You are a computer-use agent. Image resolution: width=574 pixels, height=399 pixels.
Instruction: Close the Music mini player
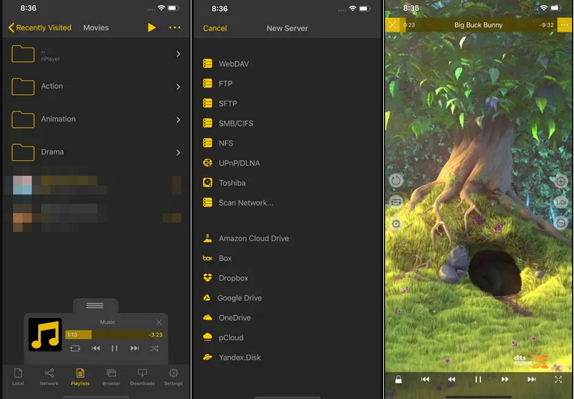click(159, 322)
